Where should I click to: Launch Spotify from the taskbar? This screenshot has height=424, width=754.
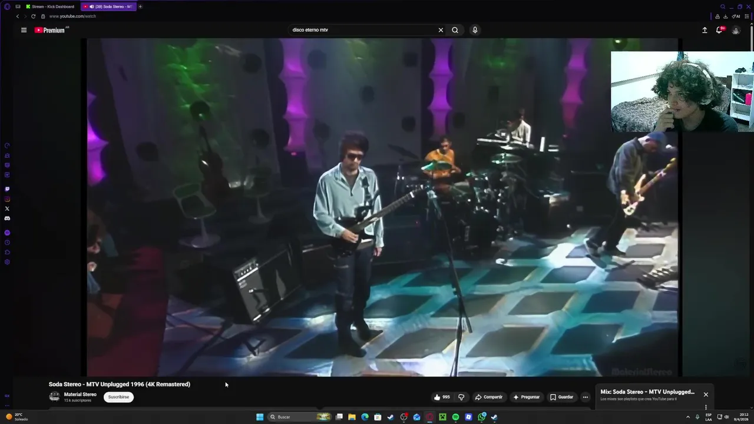tap(455, 417)
